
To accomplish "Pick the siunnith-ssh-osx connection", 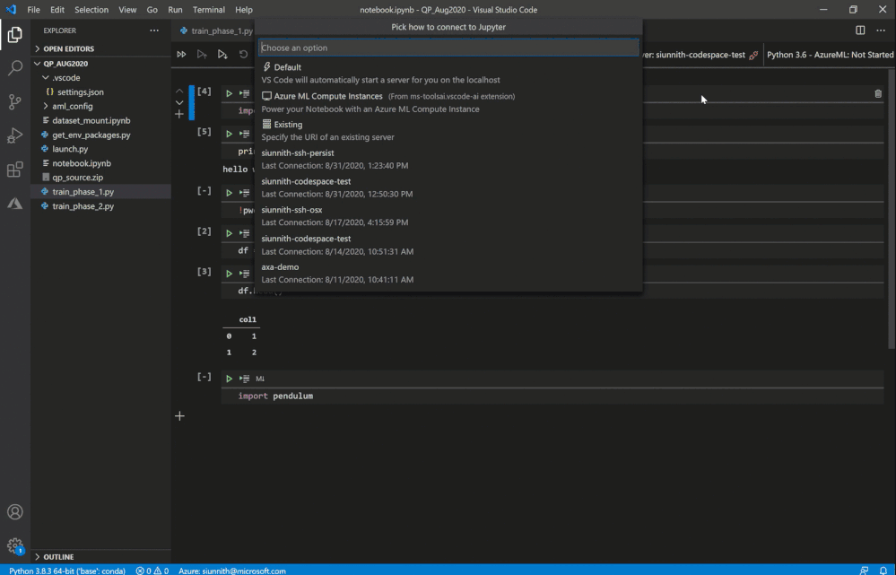I will pos(448,216).
